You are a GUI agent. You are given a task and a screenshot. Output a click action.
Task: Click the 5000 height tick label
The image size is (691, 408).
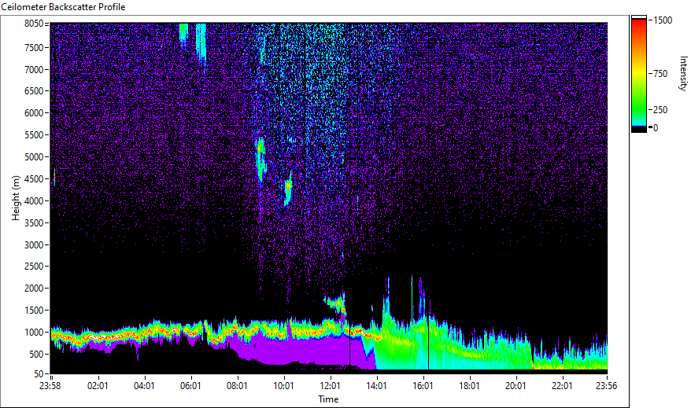[34, 157]
